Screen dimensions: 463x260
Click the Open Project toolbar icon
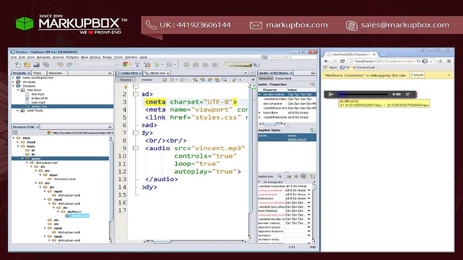point(37,65)
